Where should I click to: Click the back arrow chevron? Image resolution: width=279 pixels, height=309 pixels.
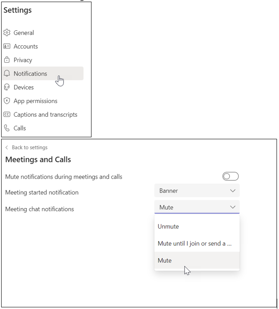pyautogui.click(x=7, y=147)
